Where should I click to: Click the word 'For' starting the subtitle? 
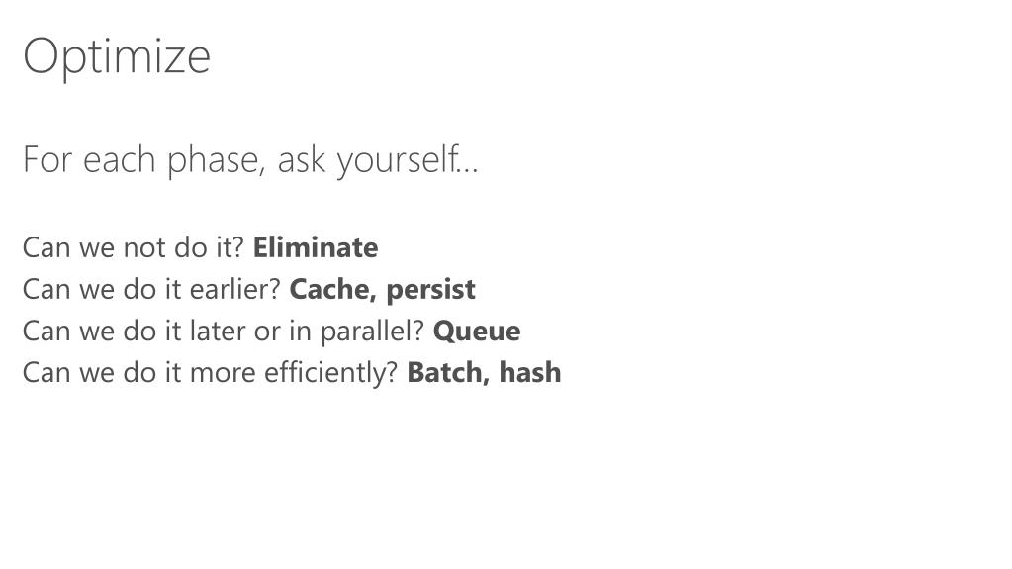click(47, 159)
